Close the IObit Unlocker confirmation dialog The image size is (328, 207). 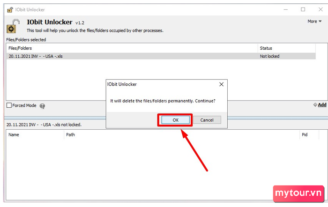coord(221,84)
